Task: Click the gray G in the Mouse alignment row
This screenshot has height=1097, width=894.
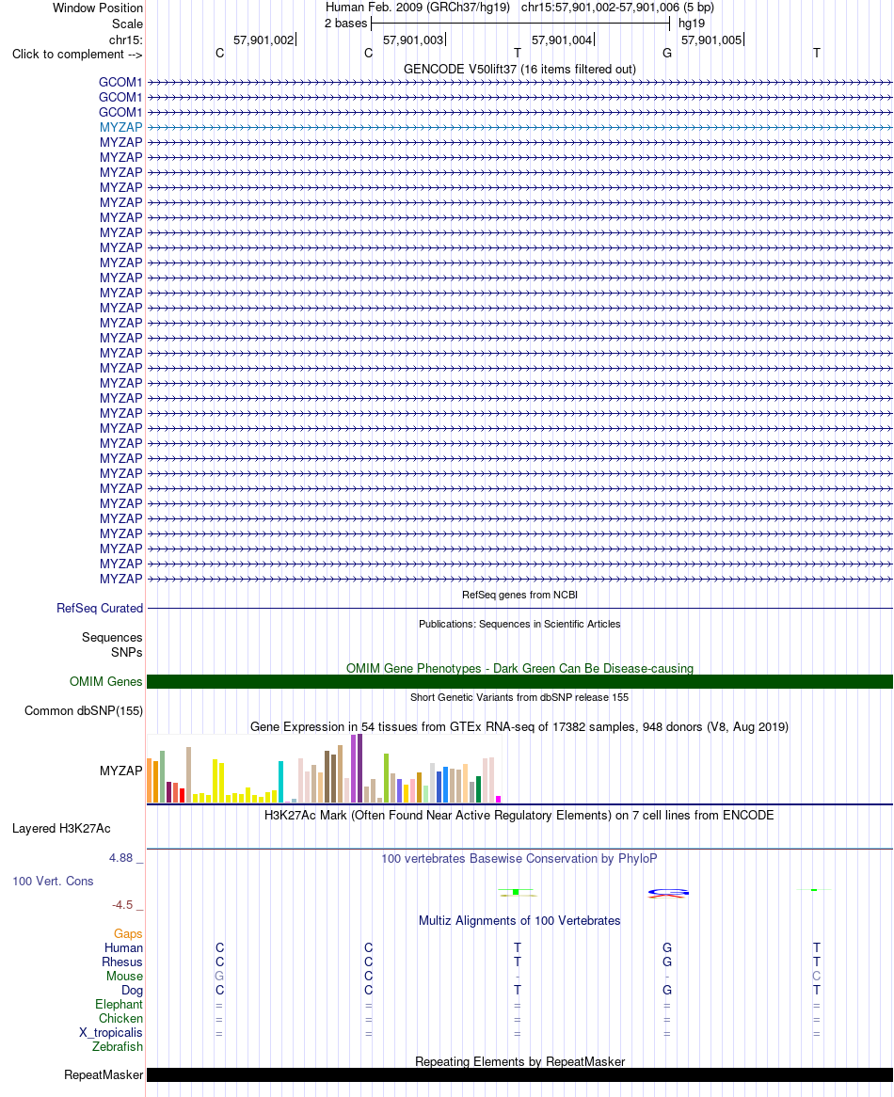Action: (219, 976)
